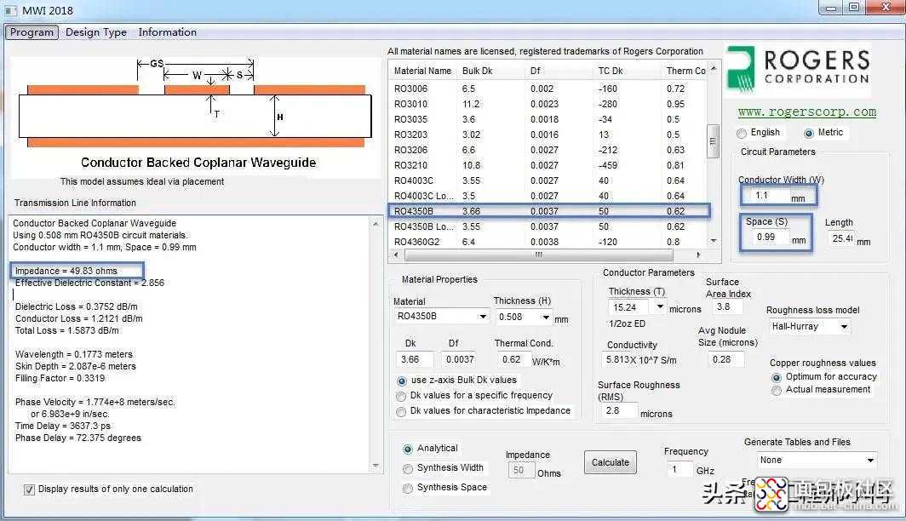Select the RO3035 material row
906x521 pixels.
[548, 119]
